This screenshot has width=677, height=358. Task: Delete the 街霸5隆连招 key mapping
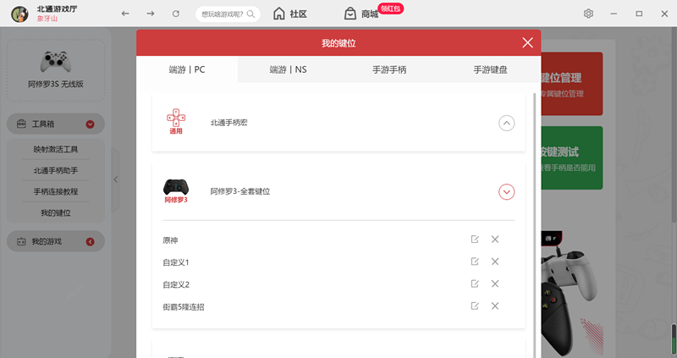tap(495, 306)
